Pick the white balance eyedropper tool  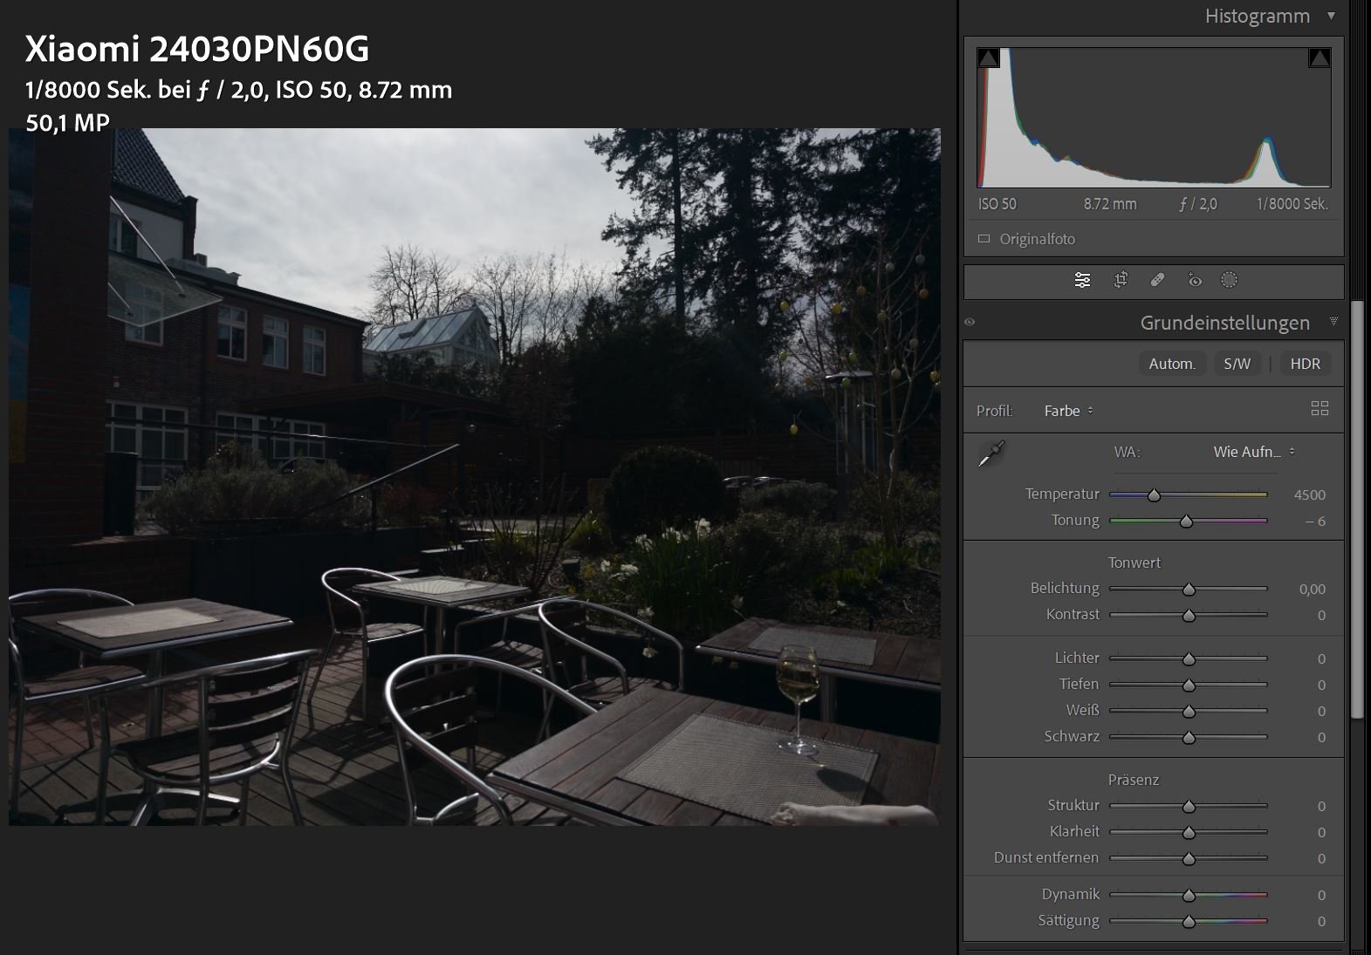point(991,454)
